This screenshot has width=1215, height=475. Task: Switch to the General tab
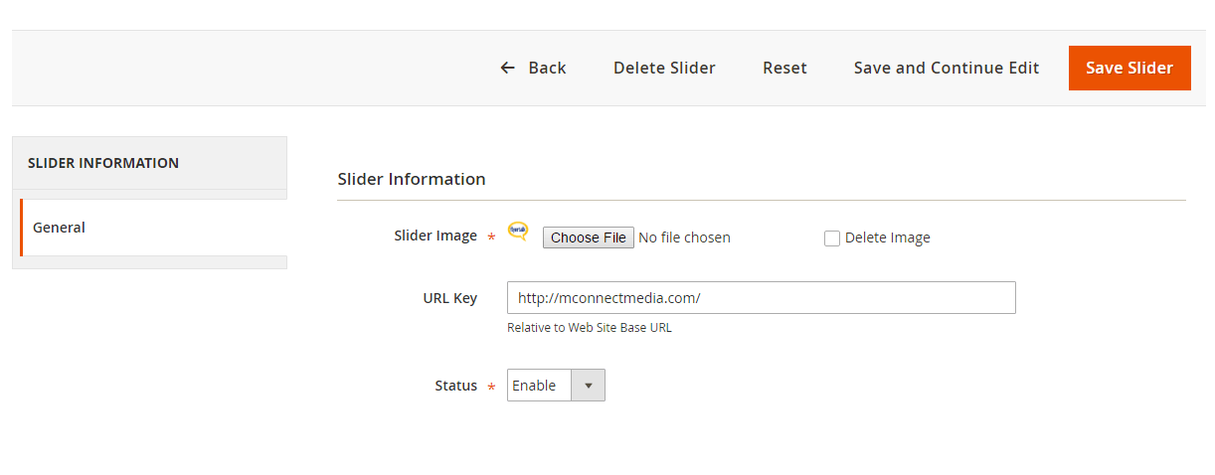pos(60,228)
